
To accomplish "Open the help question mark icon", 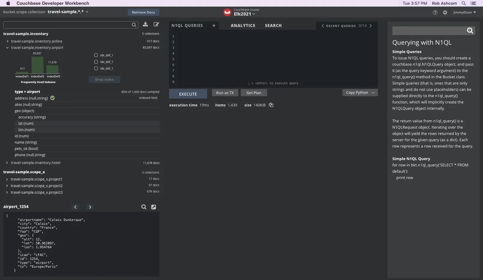I will coord(435,13).
